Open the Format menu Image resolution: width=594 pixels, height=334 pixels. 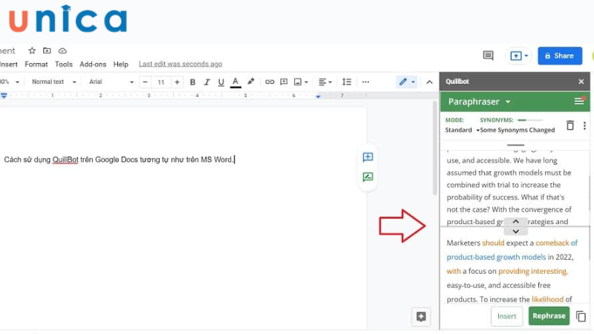[x=36, y=65]
